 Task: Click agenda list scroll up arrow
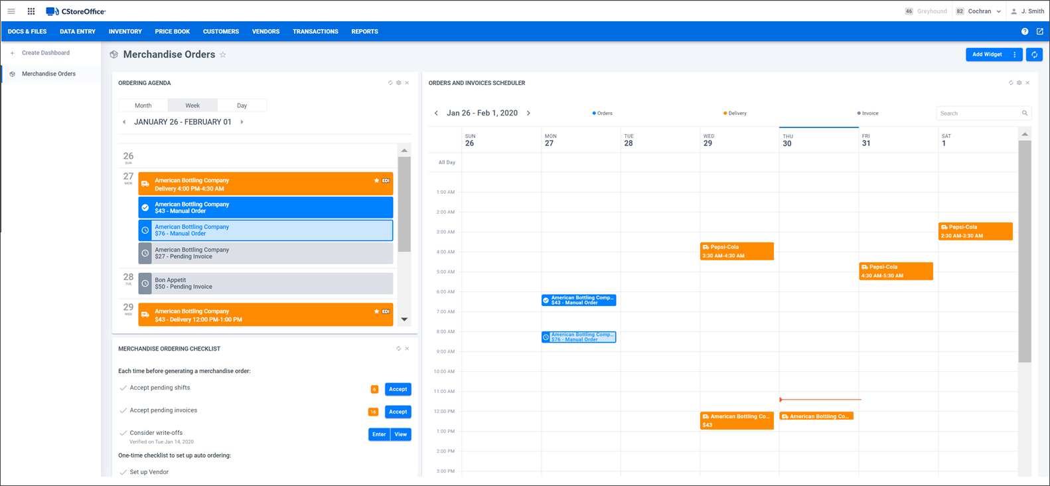click(404, 151)
